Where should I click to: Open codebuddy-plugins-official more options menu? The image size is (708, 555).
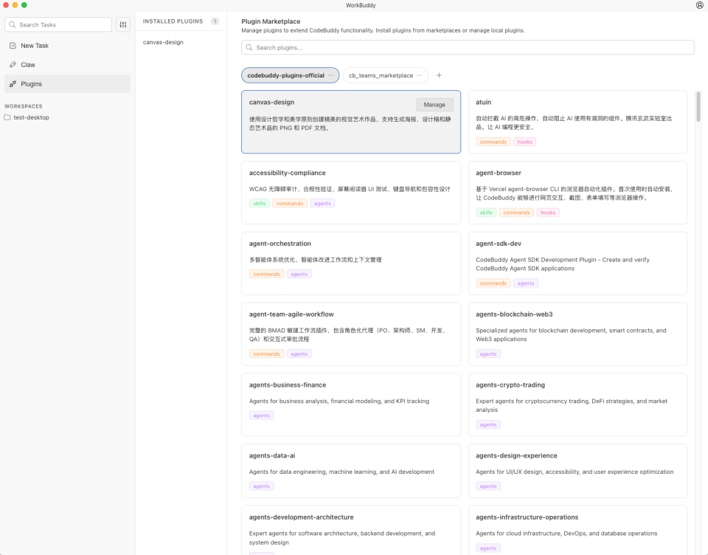(331, 75)
